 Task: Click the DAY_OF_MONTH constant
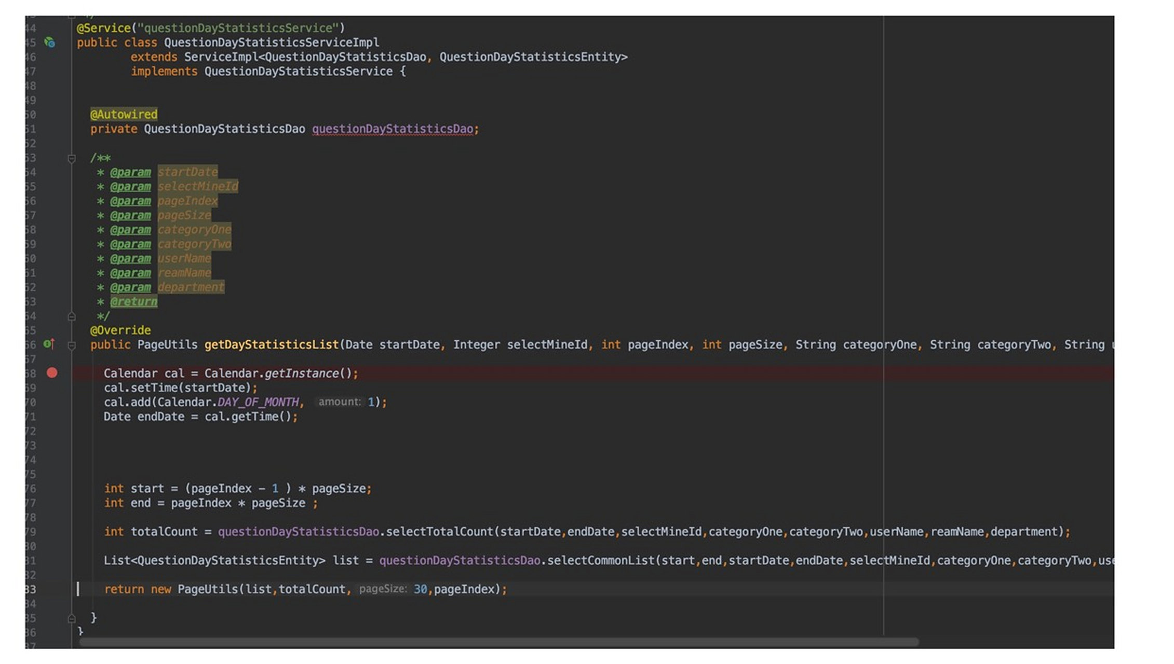coord(258,402)
